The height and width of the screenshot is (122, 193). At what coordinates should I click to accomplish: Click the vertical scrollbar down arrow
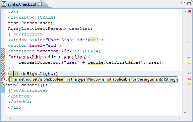point(185,112)
